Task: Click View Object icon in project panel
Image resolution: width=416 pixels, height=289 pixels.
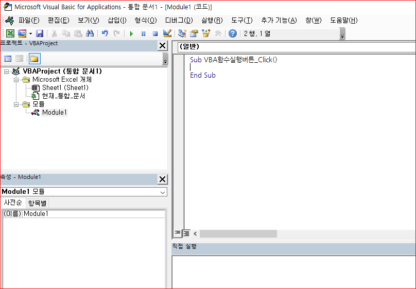Action: [x=20, y=59]
